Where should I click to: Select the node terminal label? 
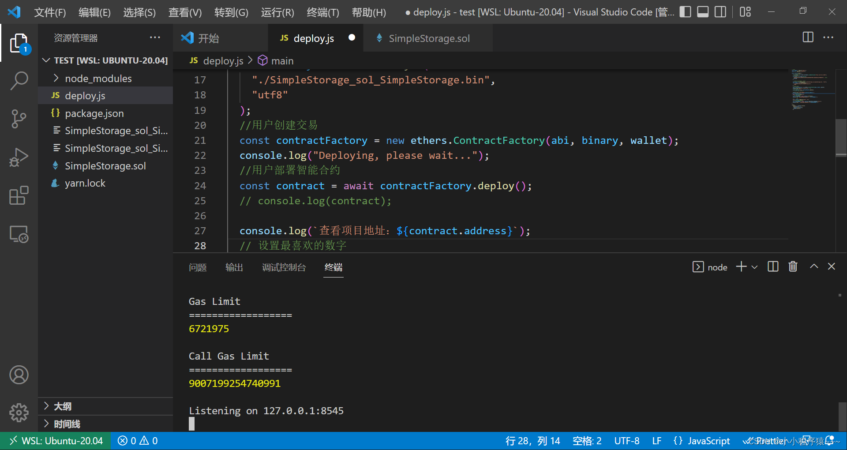[710, 267]
